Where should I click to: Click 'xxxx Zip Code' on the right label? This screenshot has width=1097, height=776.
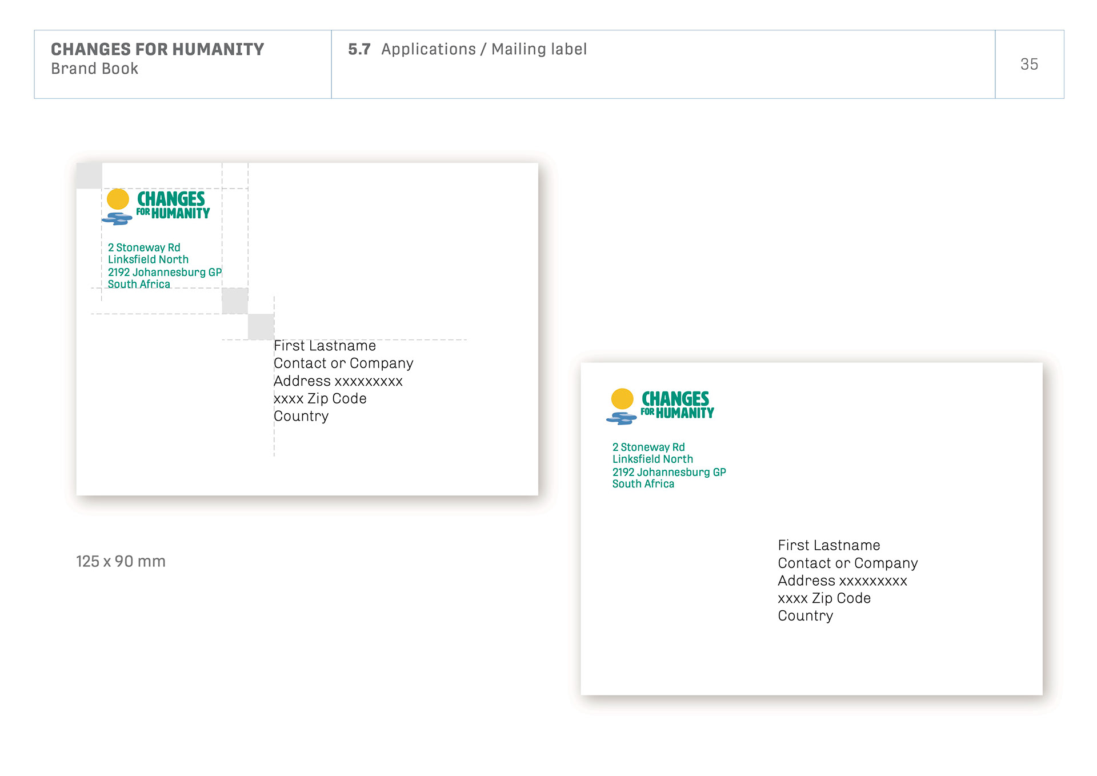(824, 598)
